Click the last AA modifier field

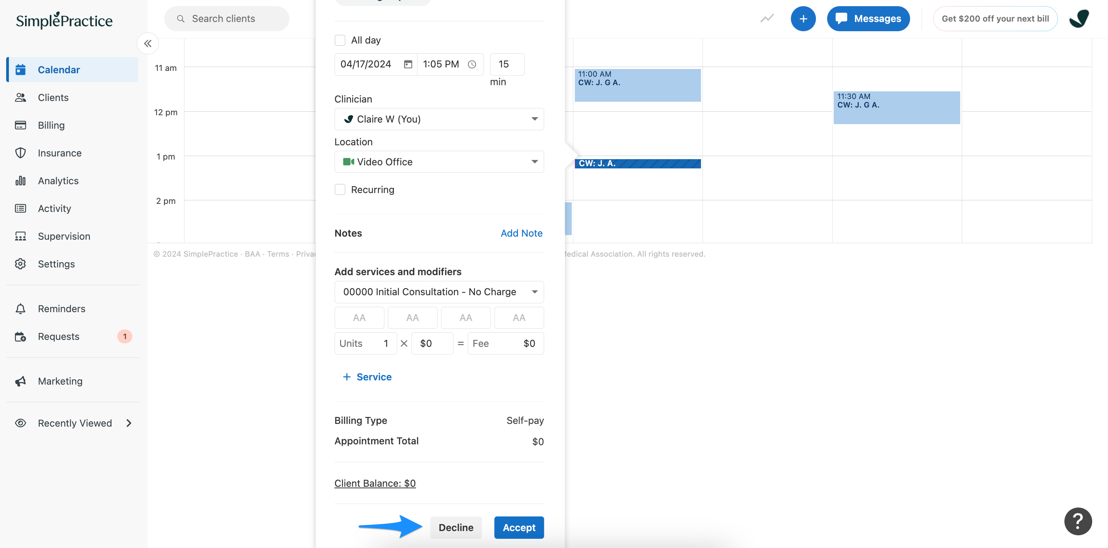(519, 318)
